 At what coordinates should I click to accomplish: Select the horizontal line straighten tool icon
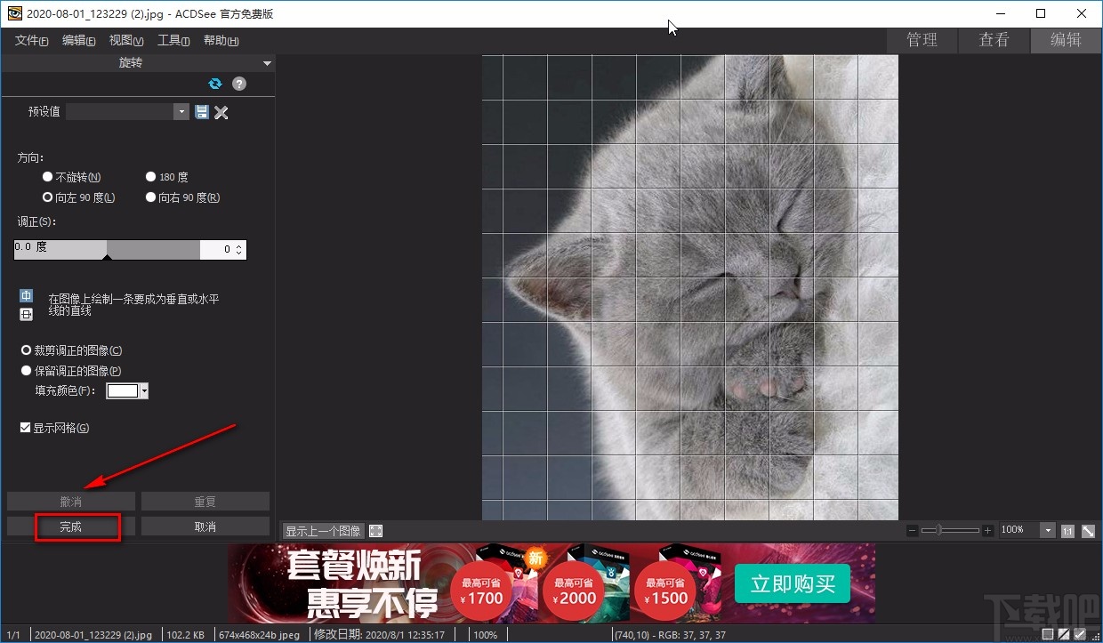pos(27,314)
